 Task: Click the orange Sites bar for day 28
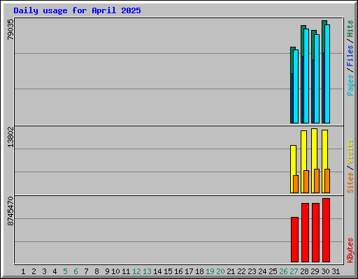(306, 181)
